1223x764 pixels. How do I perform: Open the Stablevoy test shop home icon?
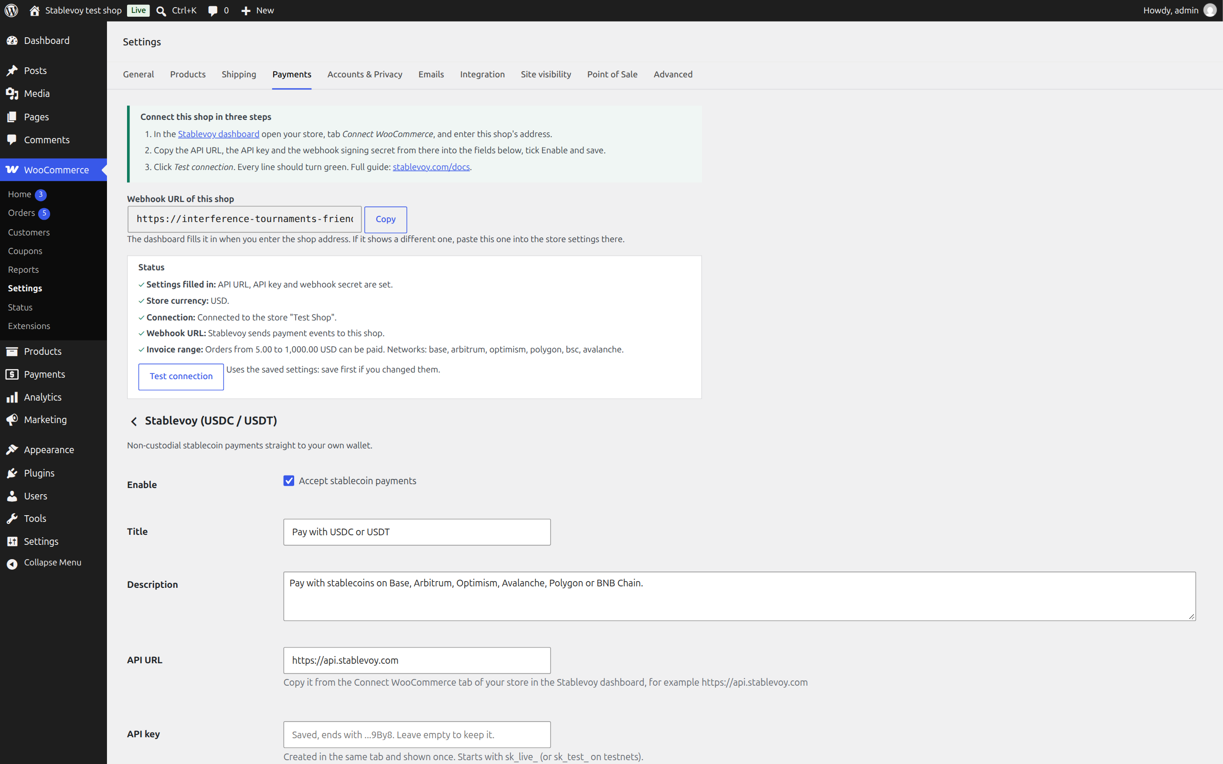point(34,11)
